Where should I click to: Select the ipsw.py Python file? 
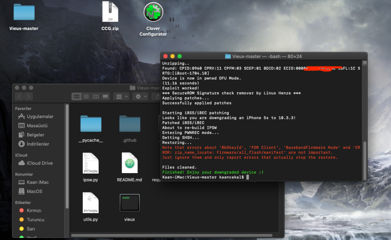tap(91, 164)
